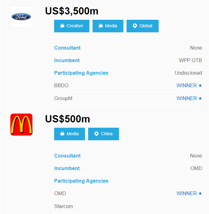Image resolution: width=209 pixels, height=214 pixels.
Task: Click the location pin icon on China
Action: [96, 134]
